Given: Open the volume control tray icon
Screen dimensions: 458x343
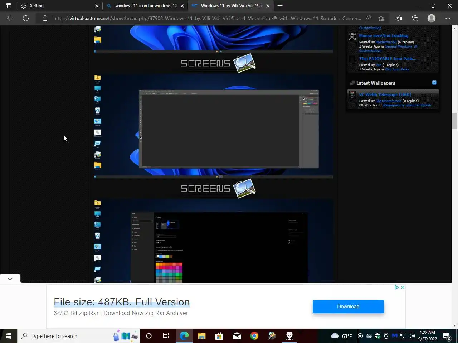Looking at the screenshot, I should [x=412, y=336].
